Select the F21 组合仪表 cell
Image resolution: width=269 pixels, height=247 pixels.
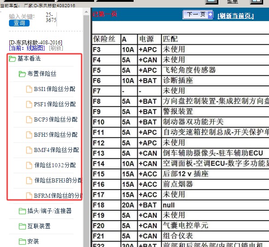point(215,236)
